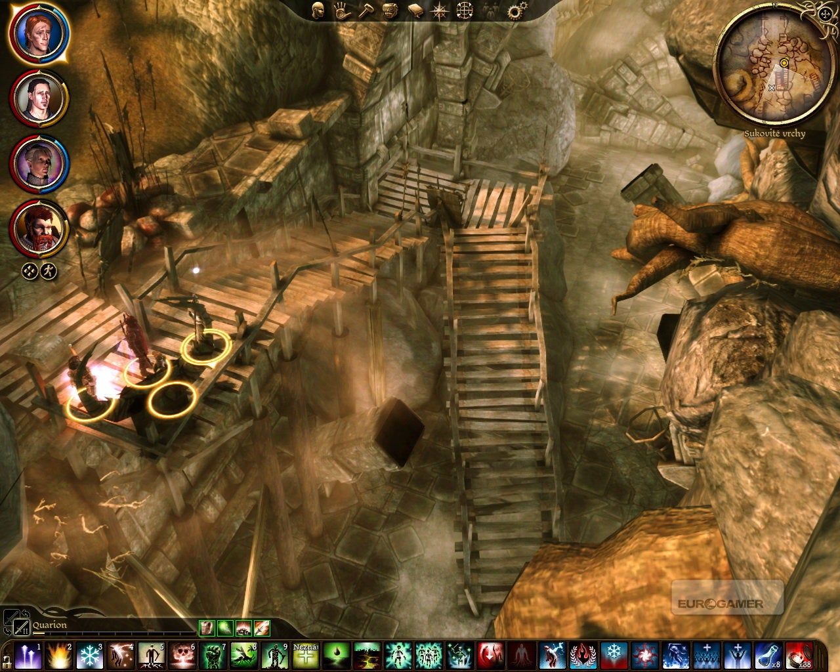Cast the skull explosion spell, slot 6
840x672 pixels.
click(x=182, y=656)
